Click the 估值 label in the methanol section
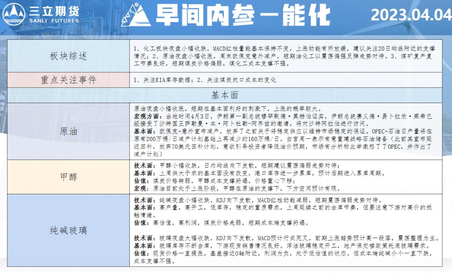452x273 pixels. 141,181
